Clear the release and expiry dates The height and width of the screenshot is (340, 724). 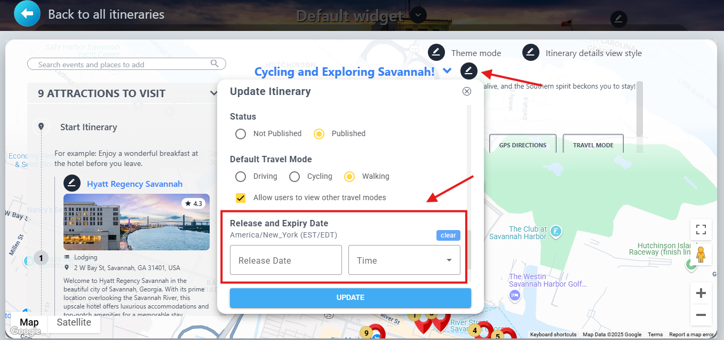[448, 235]
